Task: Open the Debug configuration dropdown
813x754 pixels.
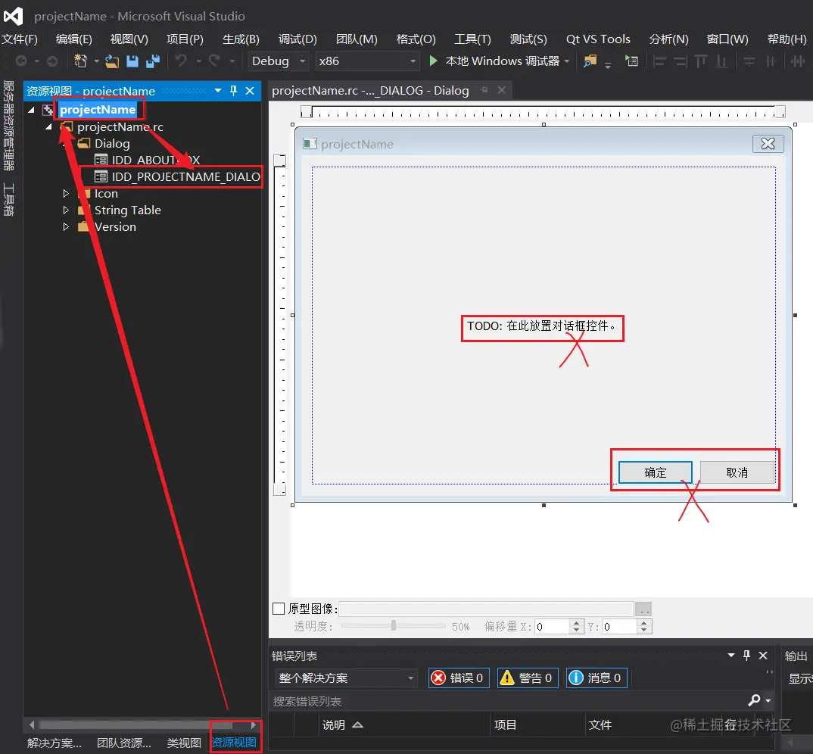Action: click(x=303, y=61)
